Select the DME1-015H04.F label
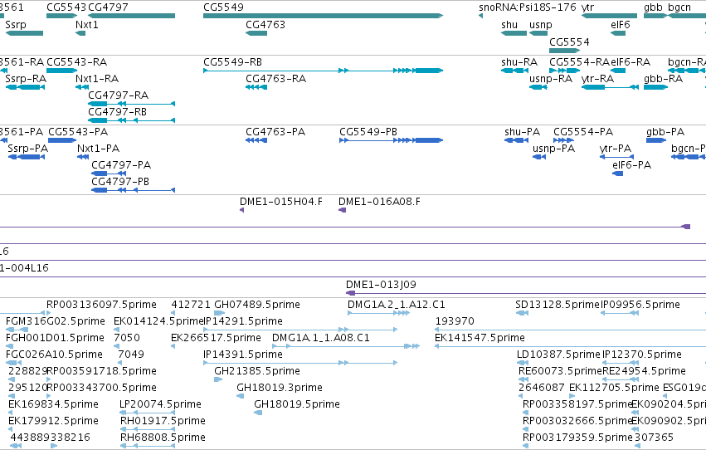The height and width of the screenshot is (450, 706). pyautogui.click(x=281, y=202)
